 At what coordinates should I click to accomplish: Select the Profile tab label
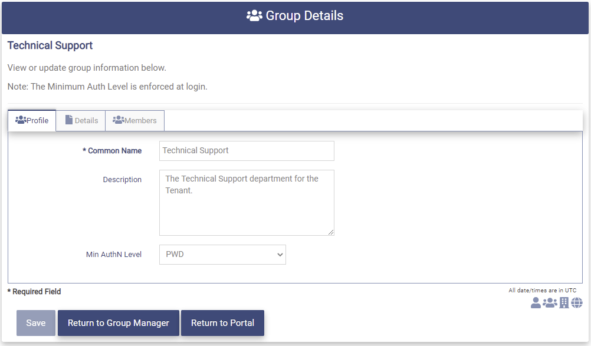pyautogui.click(x=38, y=120)
